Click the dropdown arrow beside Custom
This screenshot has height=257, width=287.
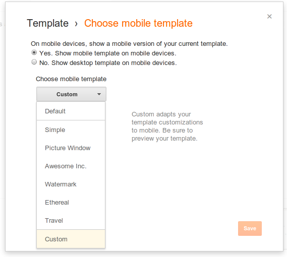99,94
